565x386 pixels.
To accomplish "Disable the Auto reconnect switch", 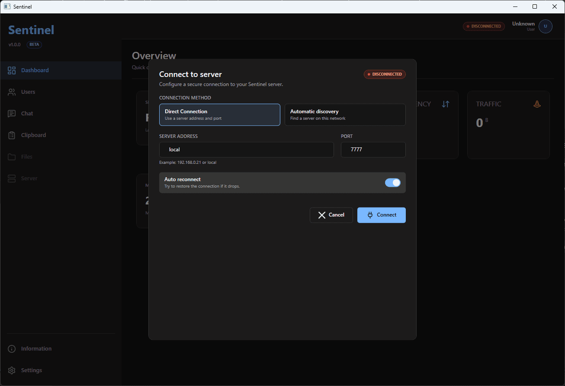I will pos(393,183).
